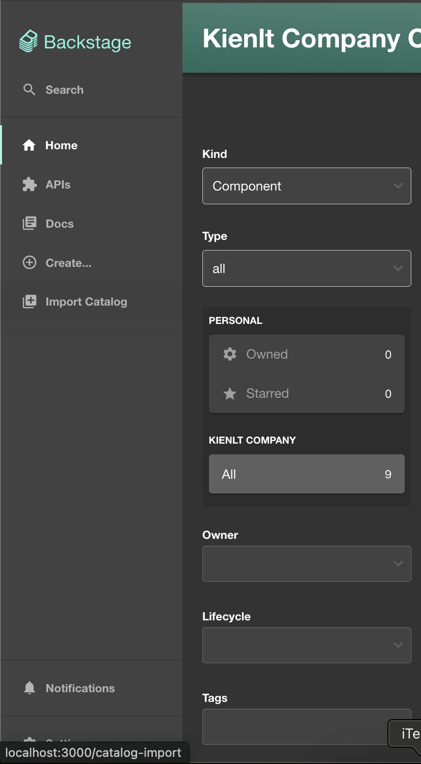Open the Kind dropdown showing Component
Viewport: 421px width, 764px height.
click(x=306, y=186)
